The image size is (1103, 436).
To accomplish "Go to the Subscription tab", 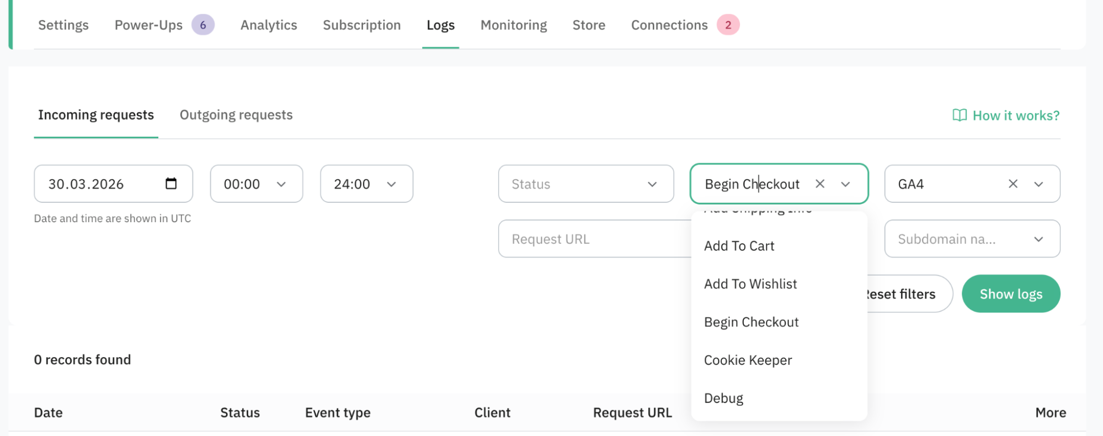I will click(362, 25).
